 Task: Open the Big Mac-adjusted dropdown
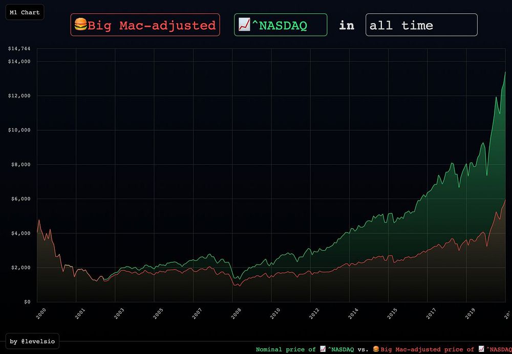(x=145, y=25)
